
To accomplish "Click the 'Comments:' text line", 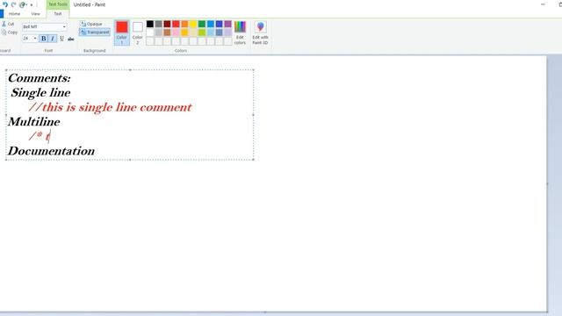I will 40,78.
